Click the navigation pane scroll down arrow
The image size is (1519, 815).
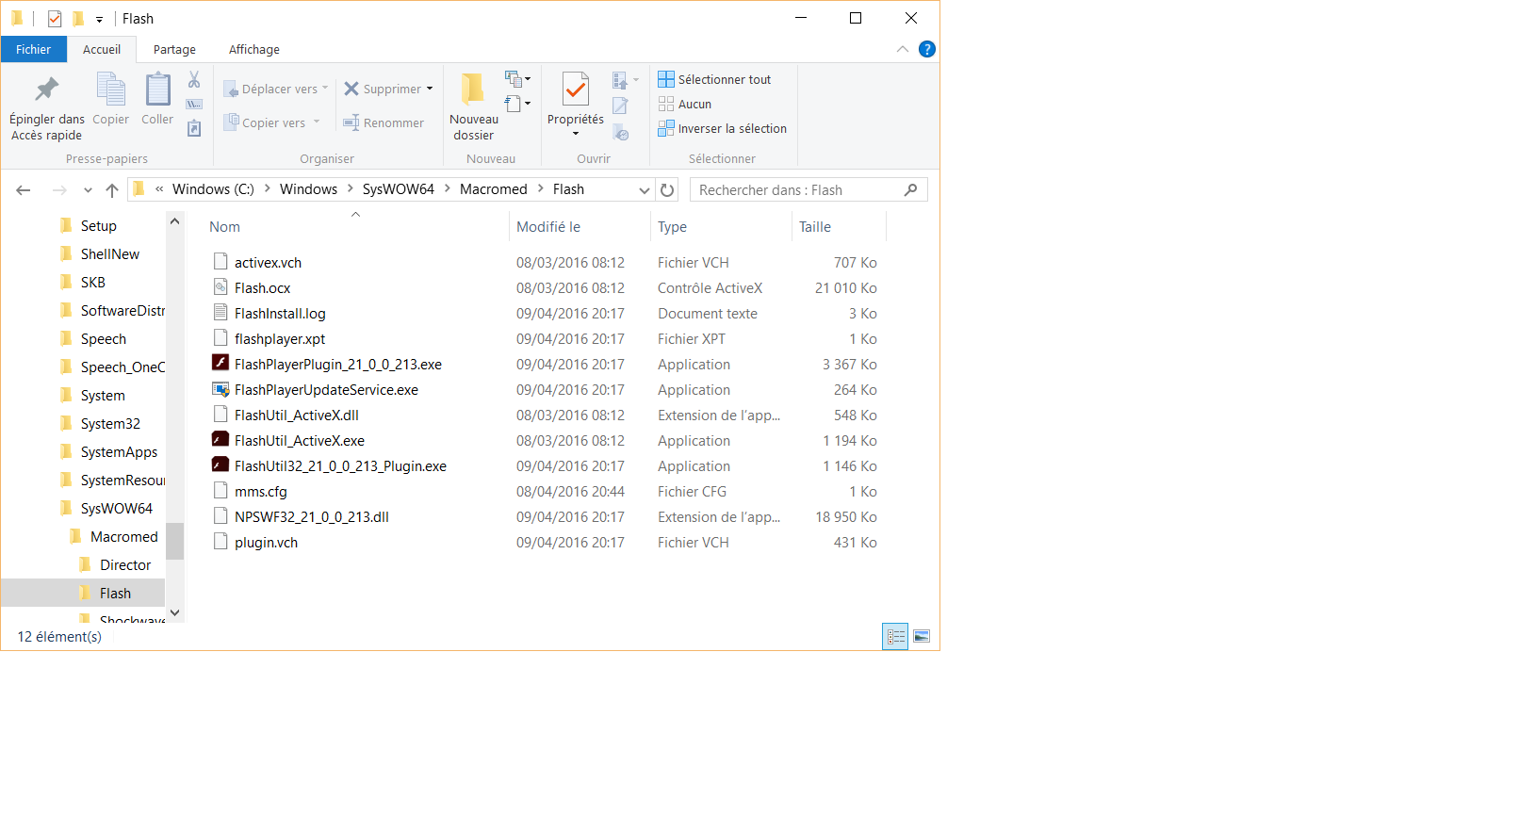[174, 612]
